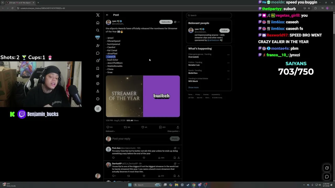Open the Streamer of the Year image
335x188 pixels.
coord(143,96)
